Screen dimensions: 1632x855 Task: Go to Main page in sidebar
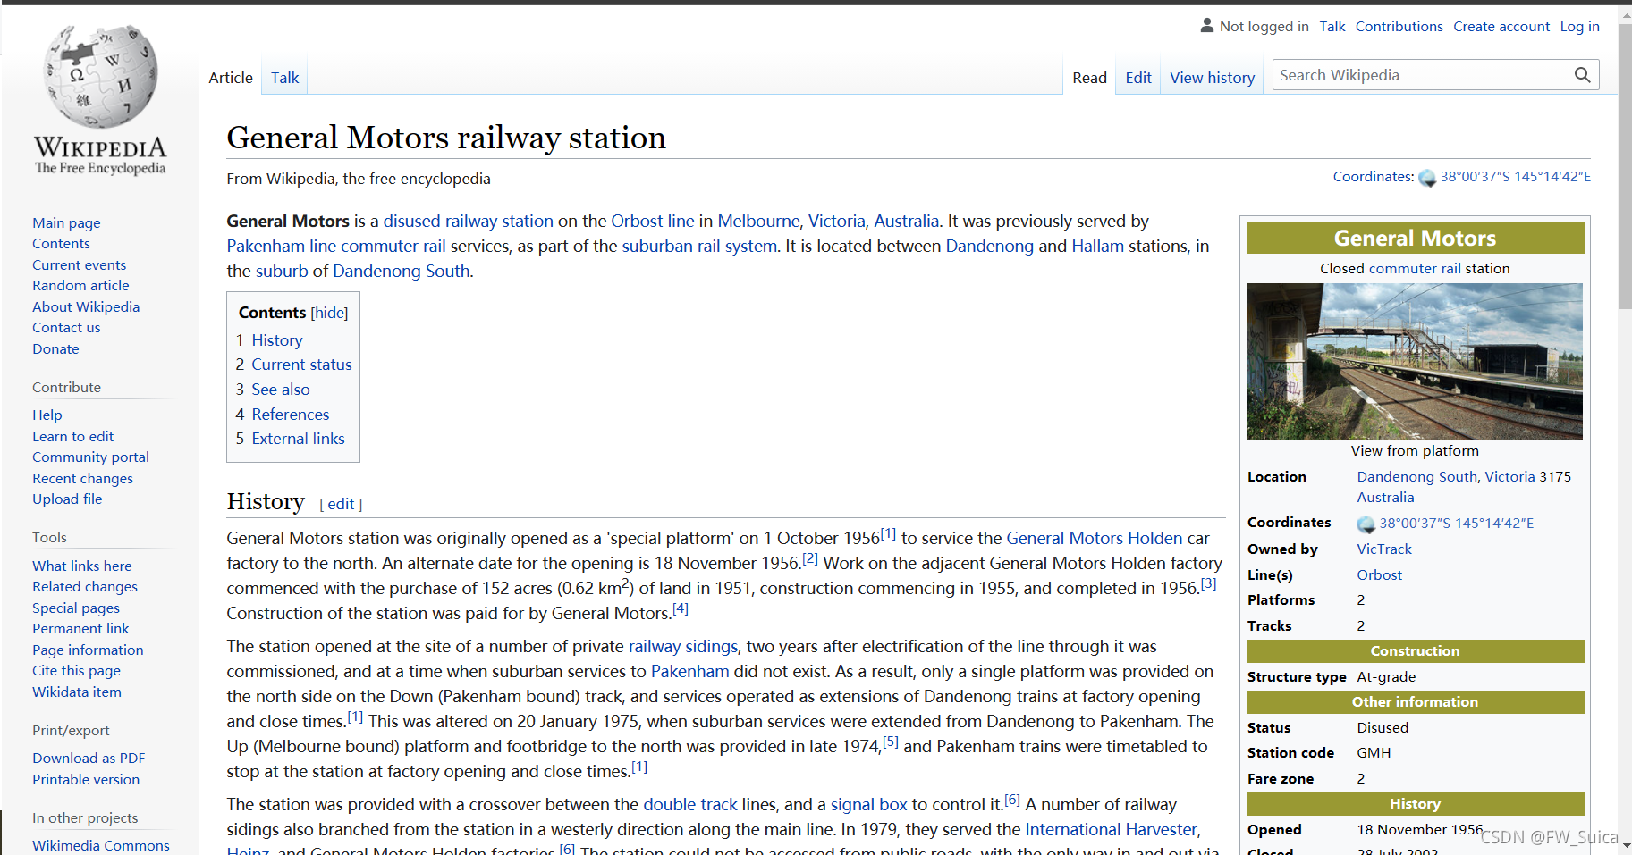[66, 223]
